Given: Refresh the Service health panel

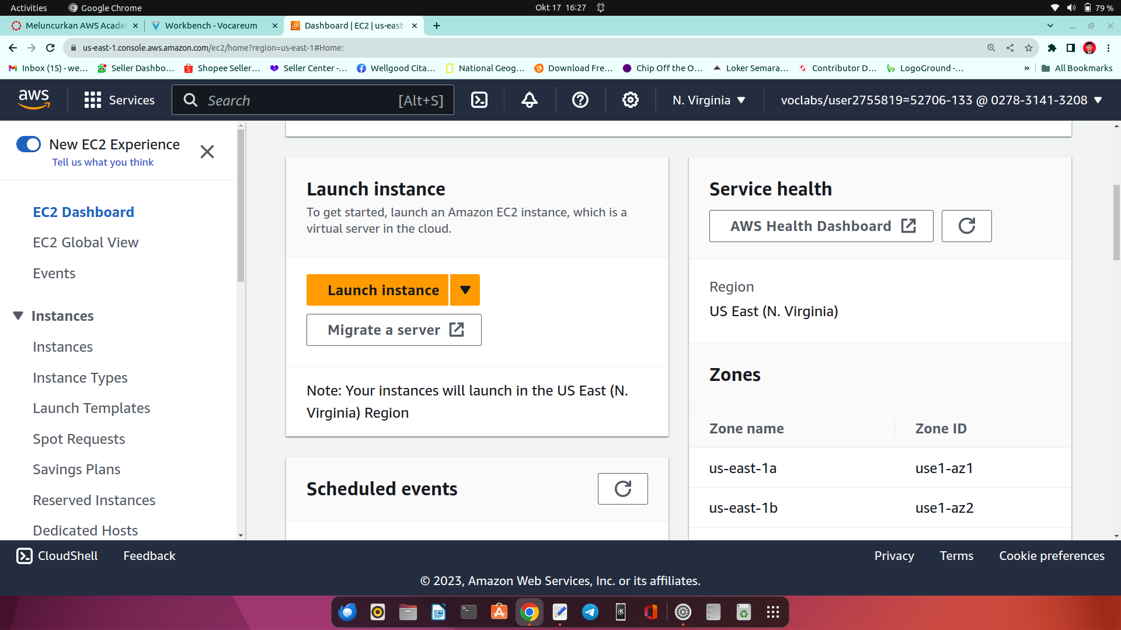Looking at the screenshot, I should pyautogui.click(x=966, y=226).
